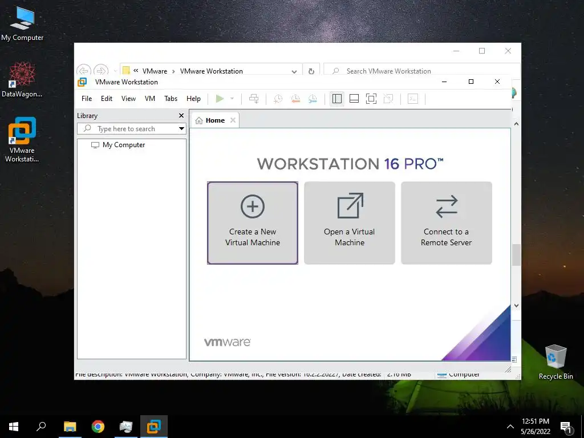Open Google Chrome from the taskbar

(98, 427)
